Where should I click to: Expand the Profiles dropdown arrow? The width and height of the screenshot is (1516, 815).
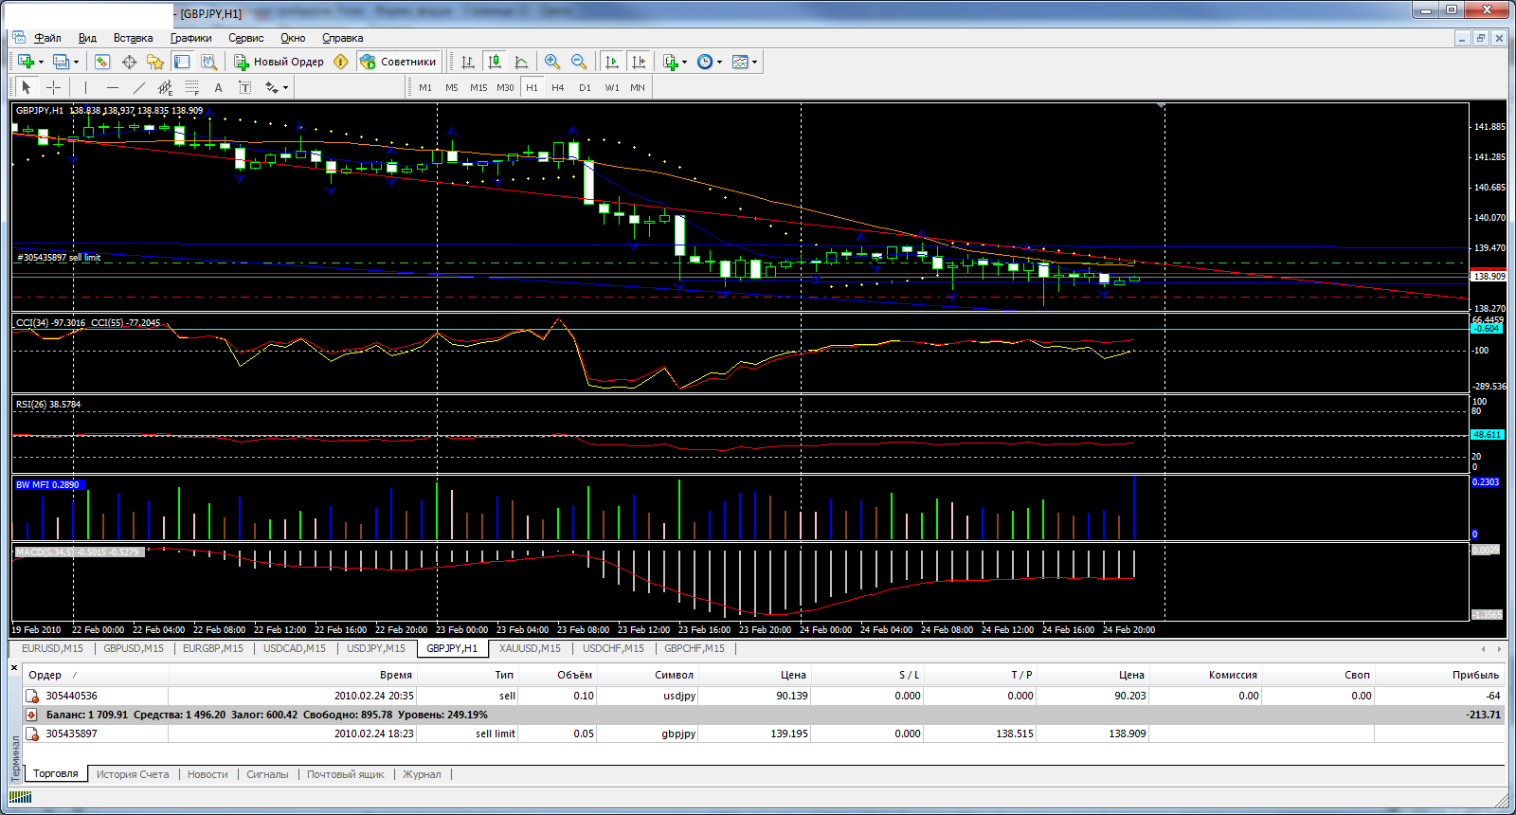coord(77,62)
